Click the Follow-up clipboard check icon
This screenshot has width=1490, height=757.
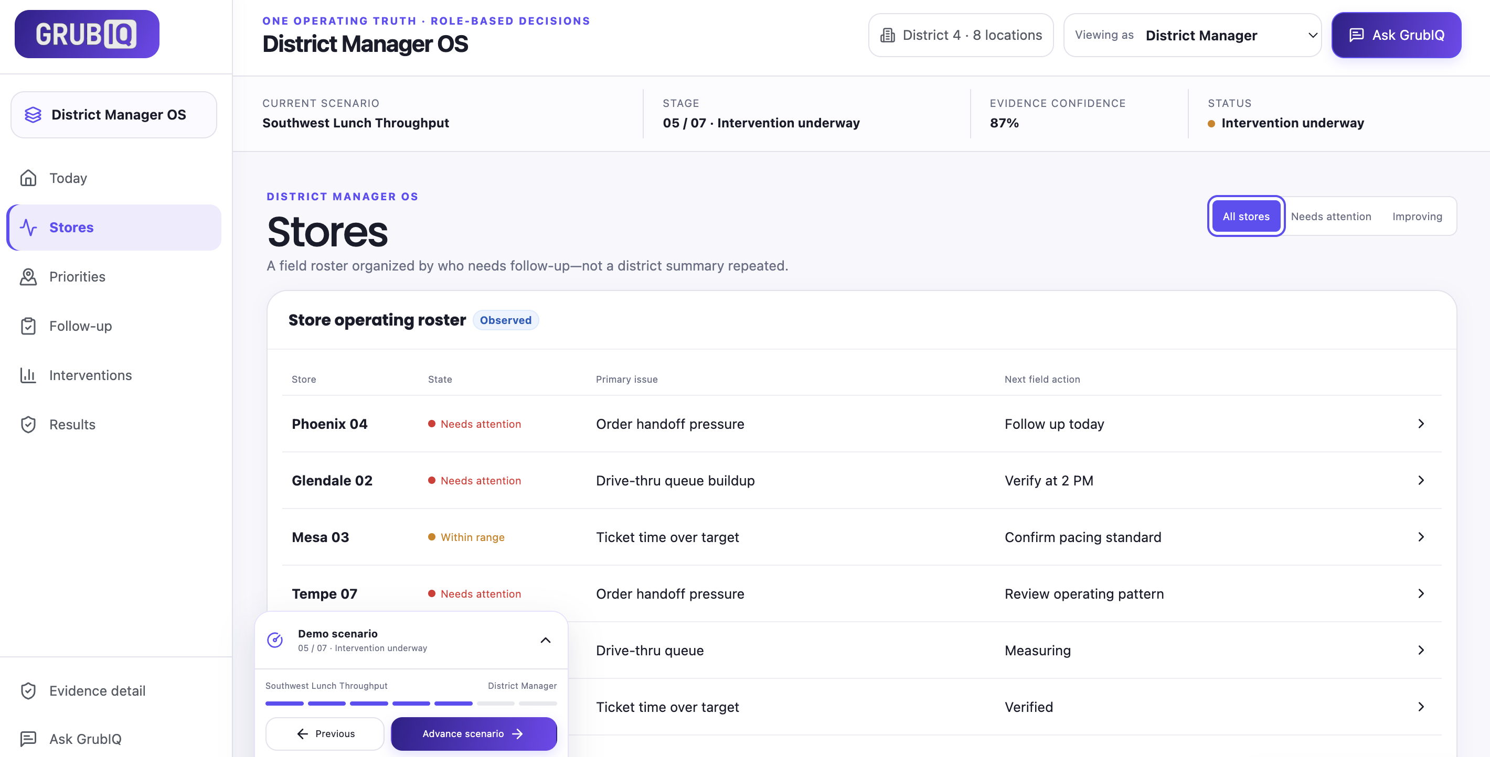28,326
